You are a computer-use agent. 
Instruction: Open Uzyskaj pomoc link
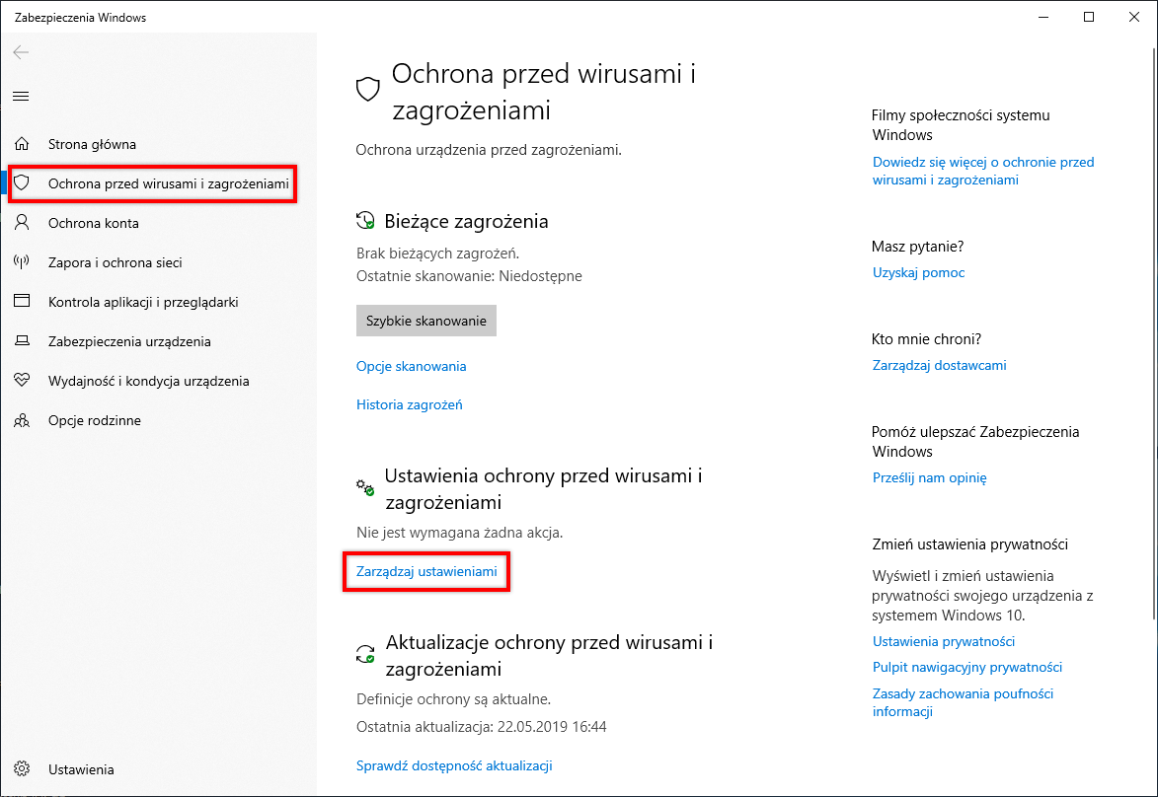[x=918, y=272]
